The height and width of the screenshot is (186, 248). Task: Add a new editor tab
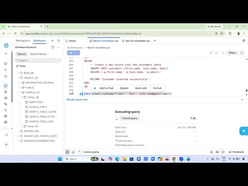click(x=155, y=41)
